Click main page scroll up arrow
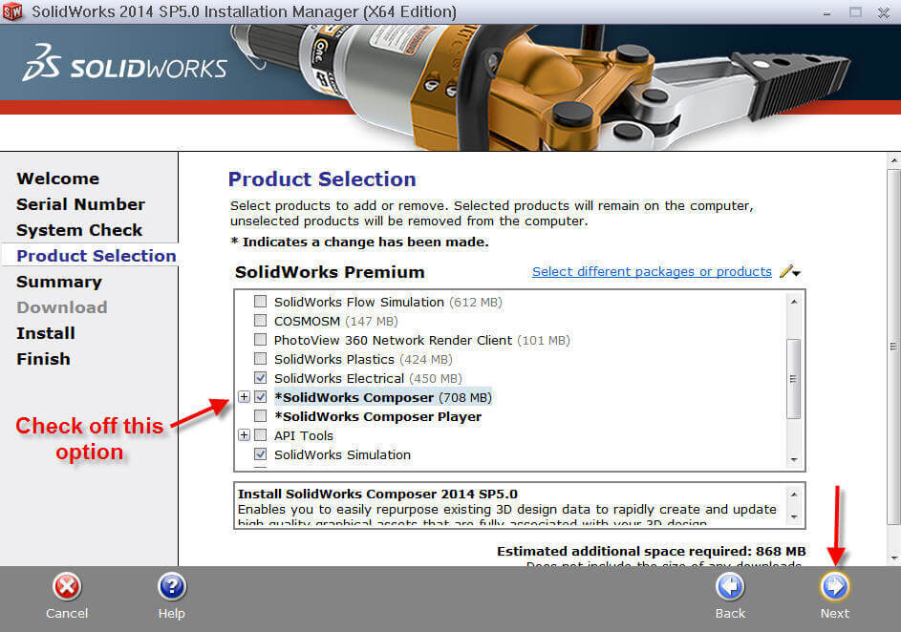Image resolution: width=901 pixels, height=632 pixels. click(x=893, y=160)
